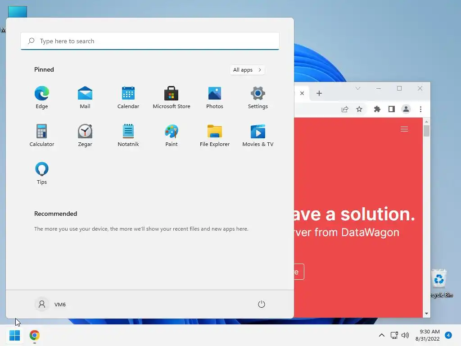This screenshot has height=346, width=461.
Task: Launch the Zegar clock app
Action: [85, 135]
